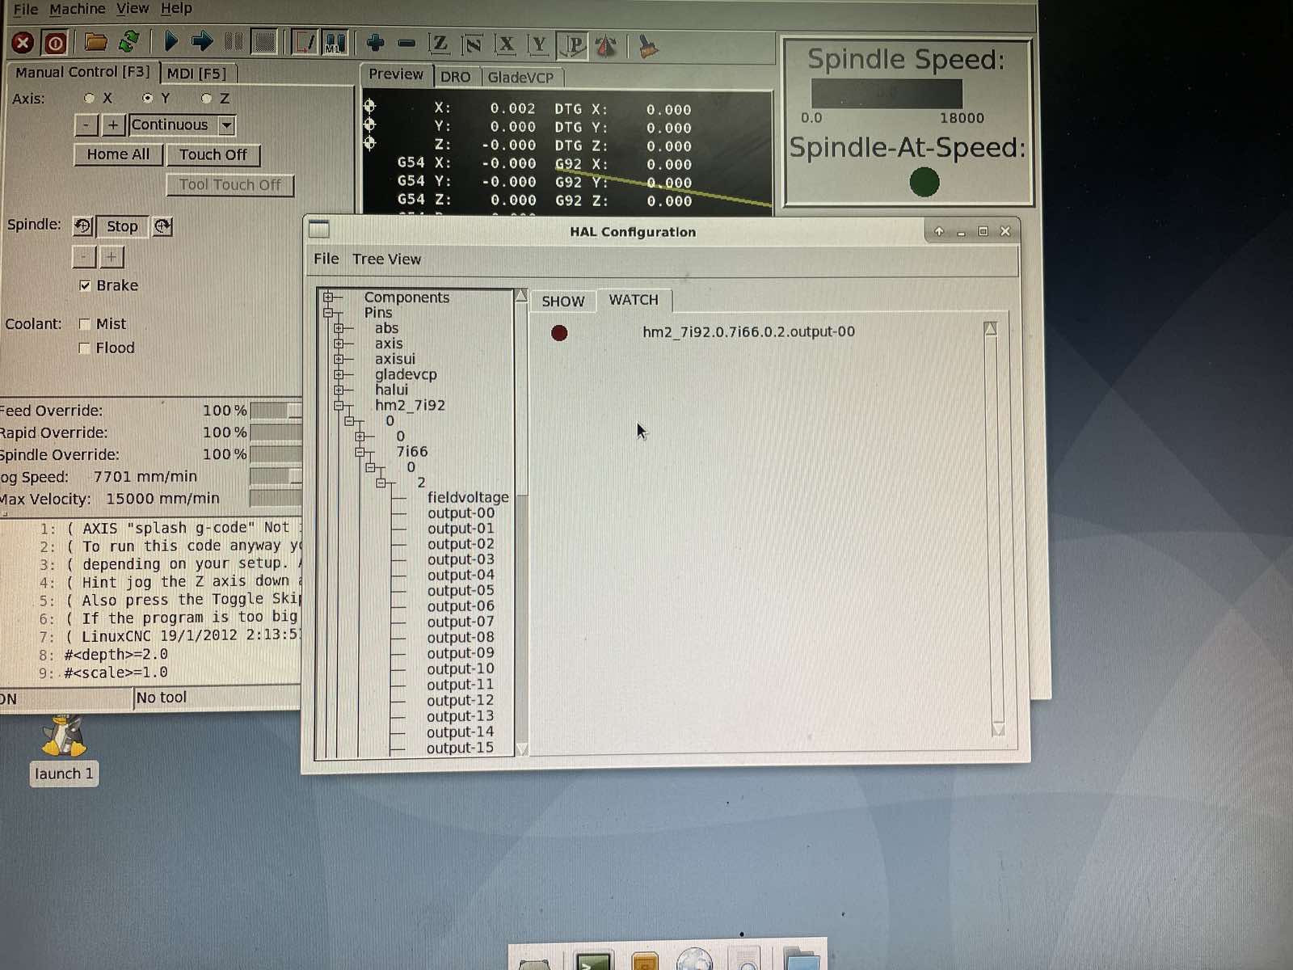Select output-05 pin in the tree

pos(461,591)
